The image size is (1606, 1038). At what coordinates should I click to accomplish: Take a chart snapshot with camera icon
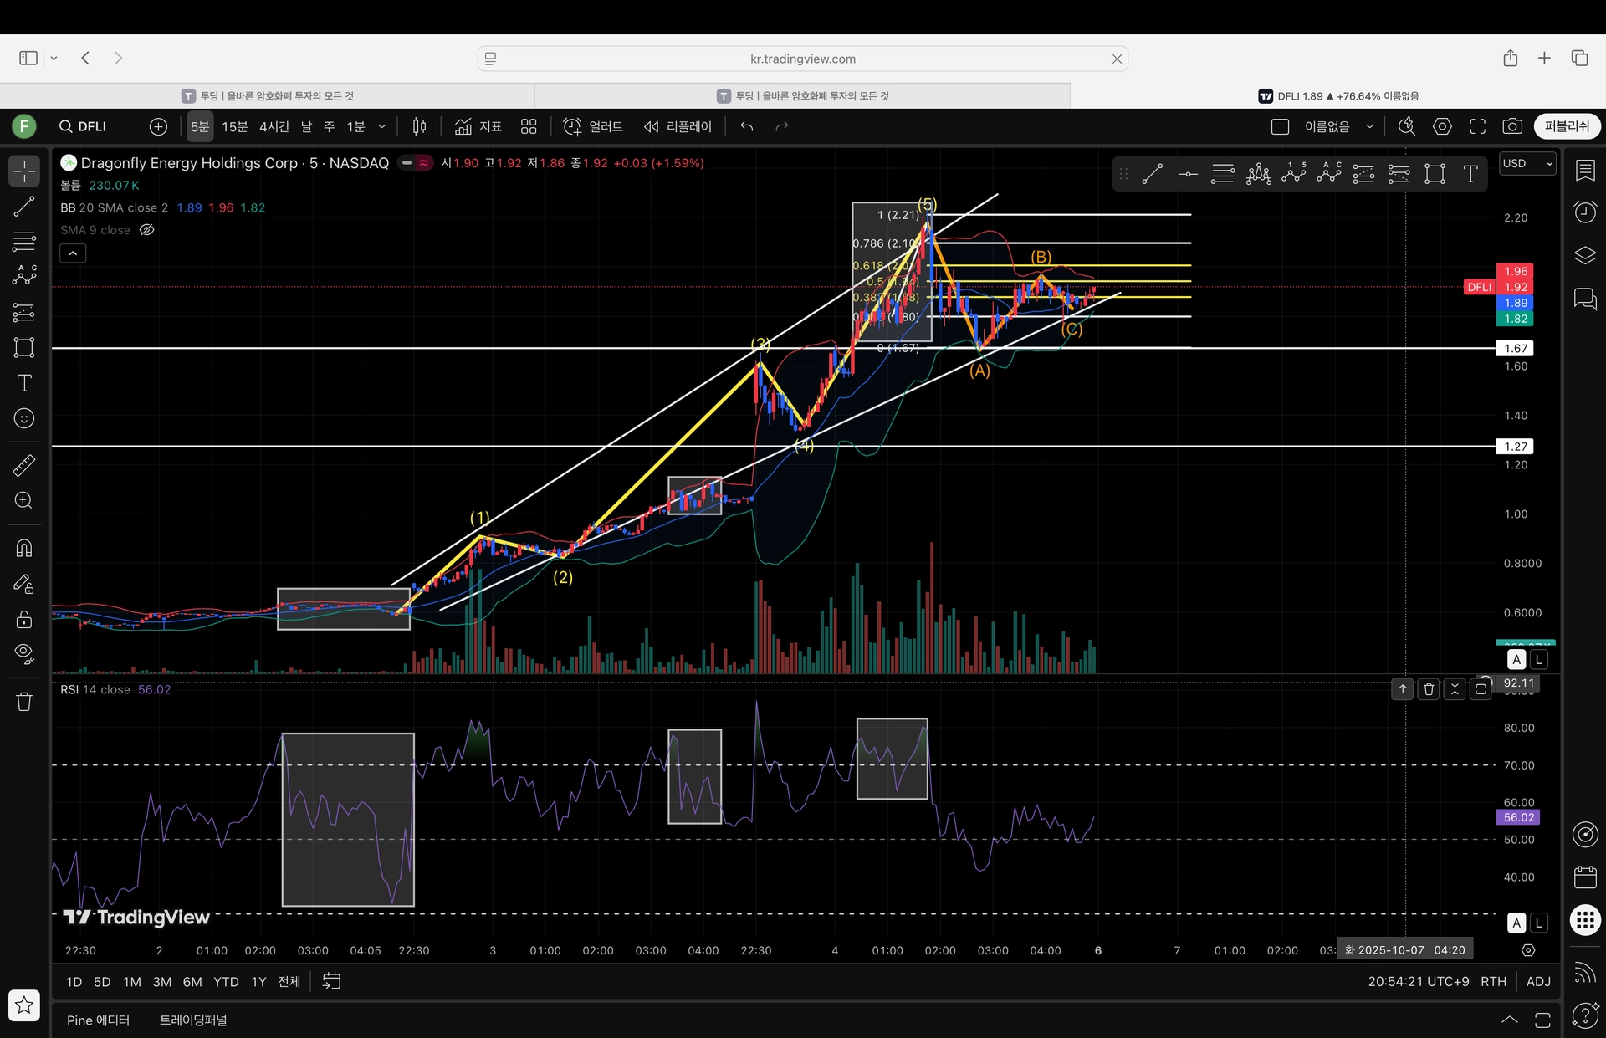point(1511,126)
